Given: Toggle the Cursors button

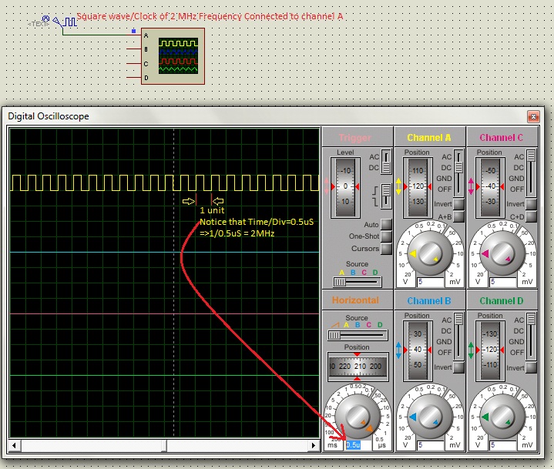Looking at the screenshot, I should pyautogui.click(x=387, y=249).
